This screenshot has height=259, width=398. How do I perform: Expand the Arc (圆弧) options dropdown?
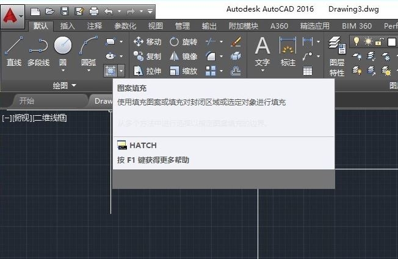click(89, 70)
